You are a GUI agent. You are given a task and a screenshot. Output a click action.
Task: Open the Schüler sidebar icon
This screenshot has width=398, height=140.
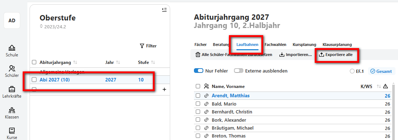(12, 68)
